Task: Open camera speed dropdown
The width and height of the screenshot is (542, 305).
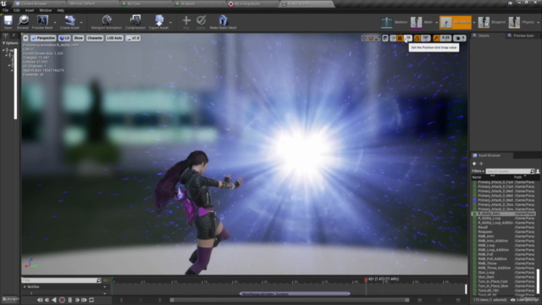Action: (x=459, y=38)
